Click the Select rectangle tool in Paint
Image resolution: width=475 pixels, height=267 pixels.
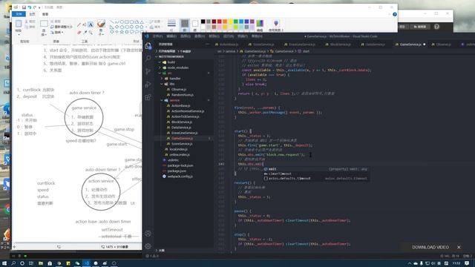click(x=44, y=24)
